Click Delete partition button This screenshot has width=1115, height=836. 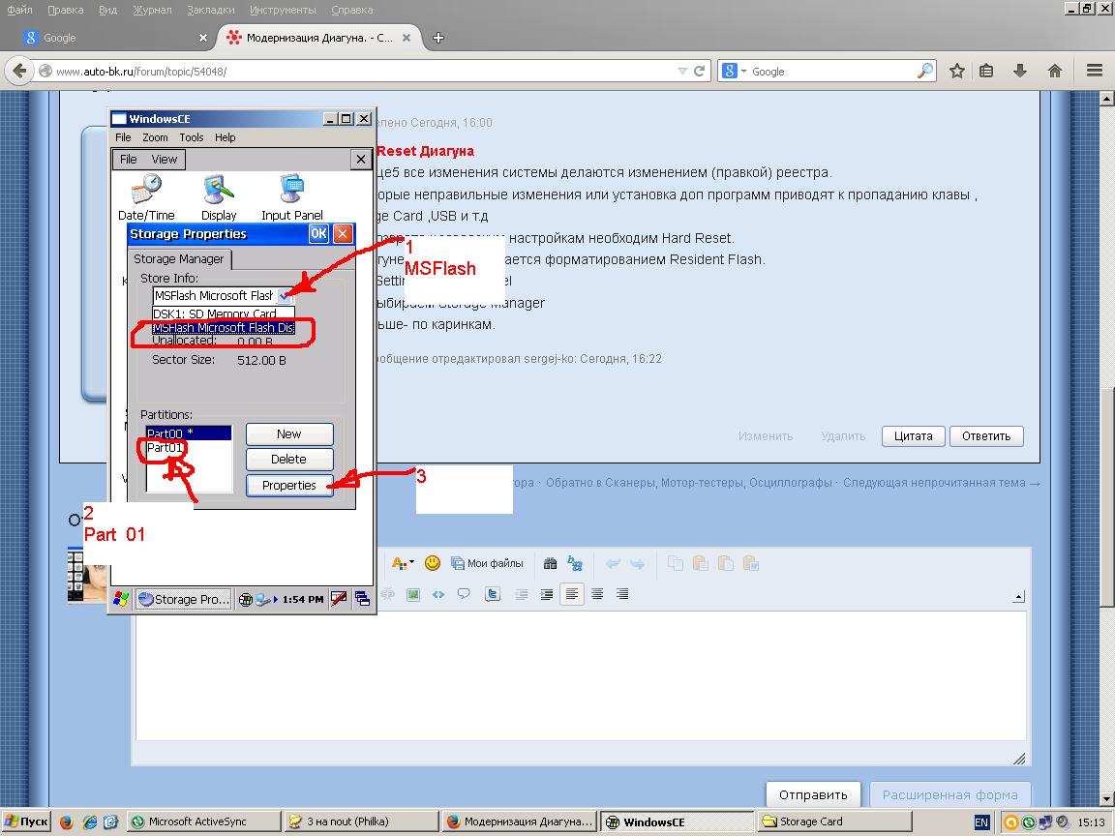(289, 460)
